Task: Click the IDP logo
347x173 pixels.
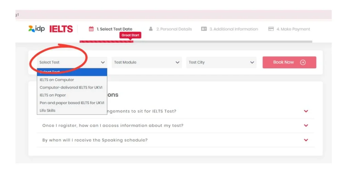Action: (x=37, y=29)
